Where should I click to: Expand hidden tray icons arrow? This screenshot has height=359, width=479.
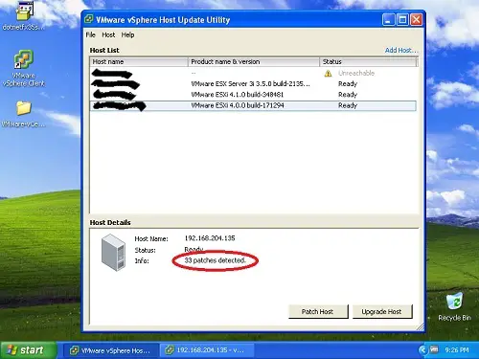[x=422, y=350]
